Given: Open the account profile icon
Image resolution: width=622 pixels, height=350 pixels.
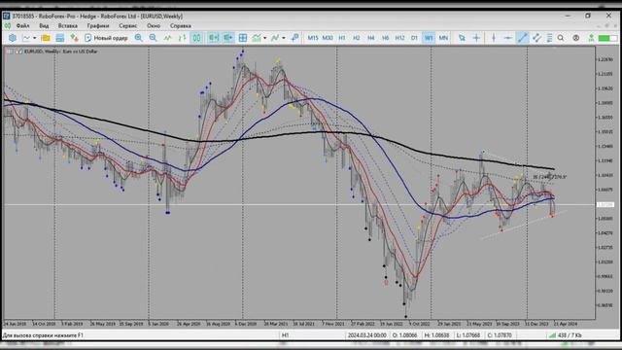Looking at the screenshot, I should click(x=575, y=38).
